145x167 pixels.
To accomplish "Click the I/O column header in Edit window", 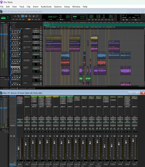I will pos(36,29).
